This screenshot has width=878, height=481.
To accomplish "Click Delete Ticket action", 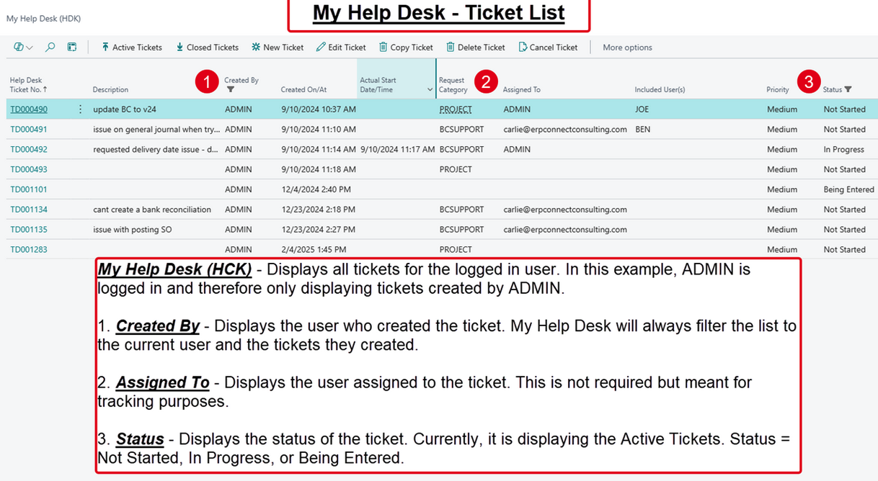I will point(475,48).
